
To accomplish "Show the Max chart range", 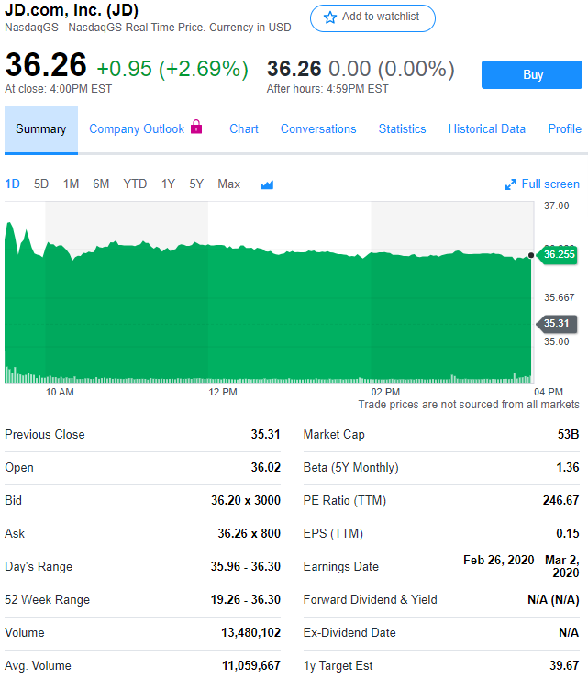I will pyautogui.click(x=228, y=184).
